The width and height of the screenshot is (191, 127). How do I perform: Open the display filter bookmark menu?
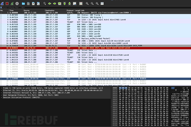1,8
